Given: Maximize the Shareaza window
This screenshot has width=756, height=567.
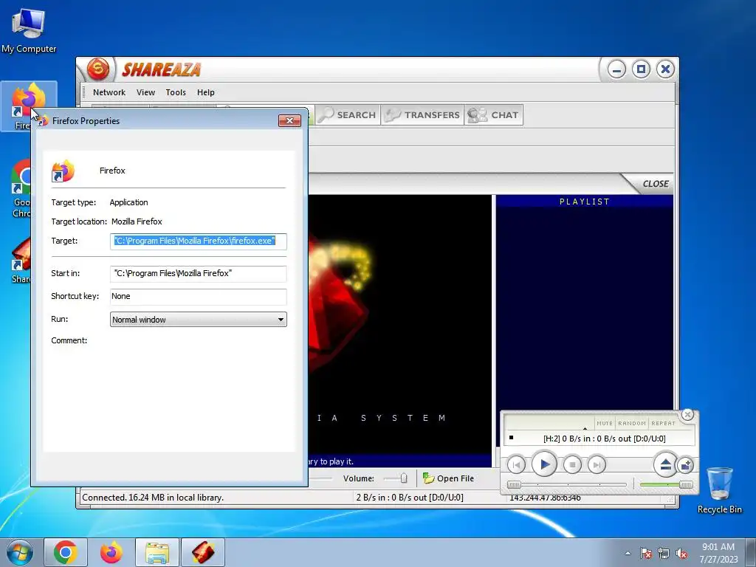Looking at the screenshot, I should pos(641,69).
